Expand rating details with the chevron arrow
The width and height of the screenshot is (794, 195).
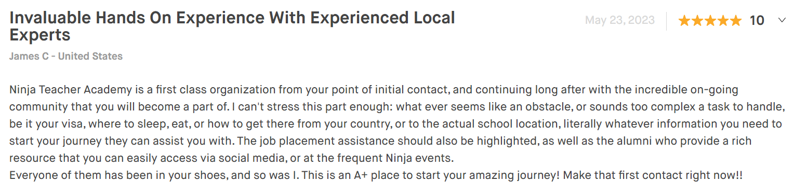782,21
